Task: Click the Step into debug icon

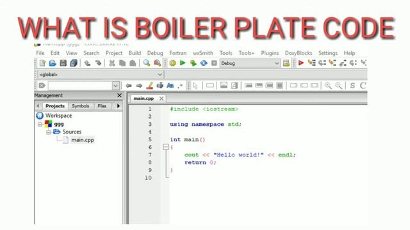Action: click(x=332, y=63)
